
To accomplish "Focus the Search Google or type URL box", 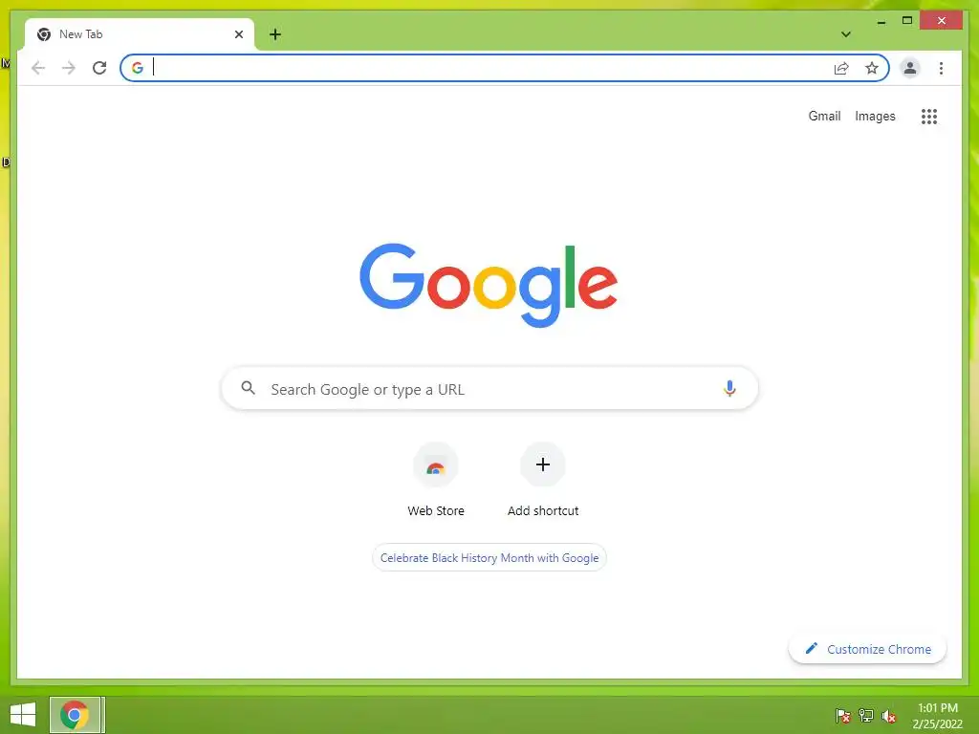I will (x=489, y=388).
